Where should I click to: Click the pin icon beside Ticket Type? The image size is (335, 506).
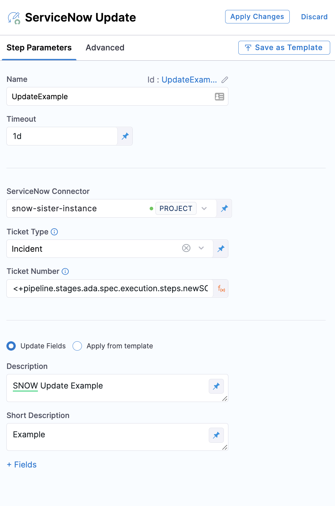pos(221,249)
